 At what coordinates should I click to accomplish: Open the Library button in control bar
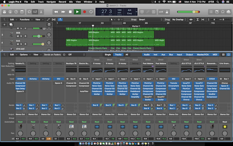4,12
